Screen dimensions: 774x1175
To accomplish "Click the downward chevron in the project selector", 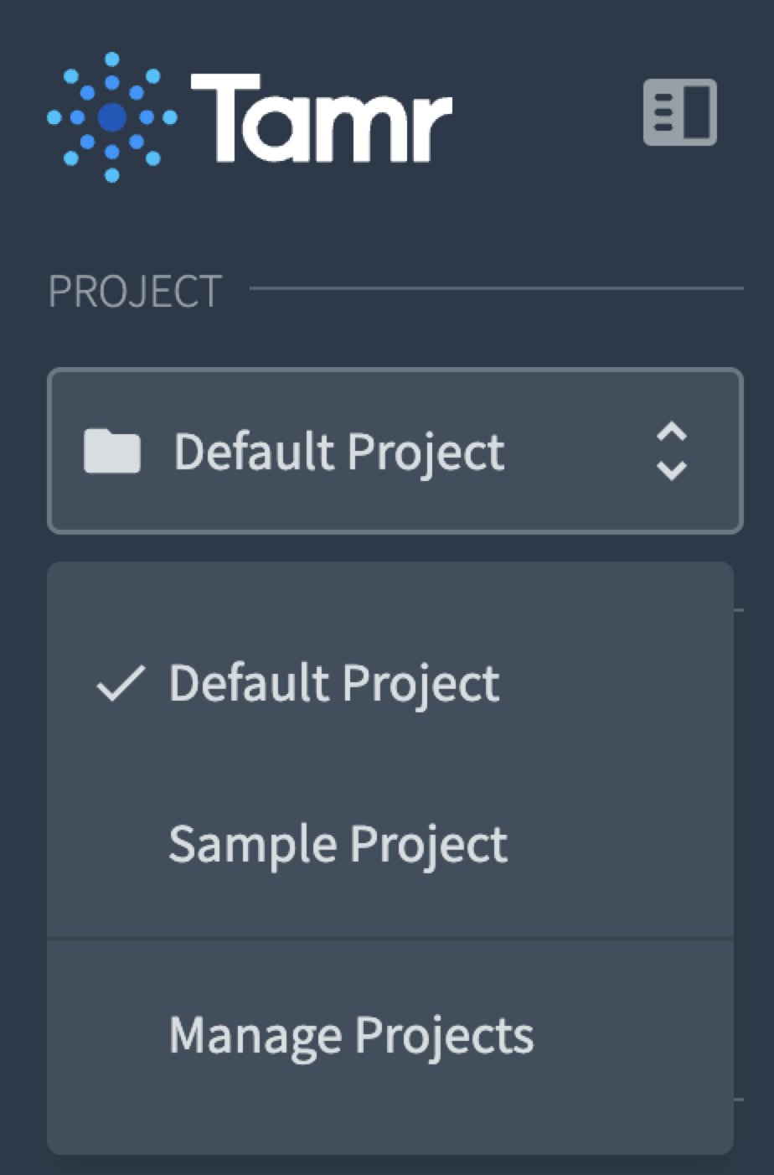I will point(672,470).
